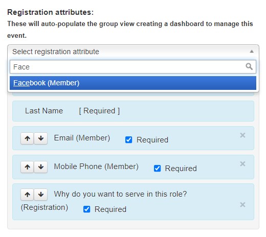Move Mobile Phone (Member) attribute down
This screenshot has height=237, width=266.
41,167
